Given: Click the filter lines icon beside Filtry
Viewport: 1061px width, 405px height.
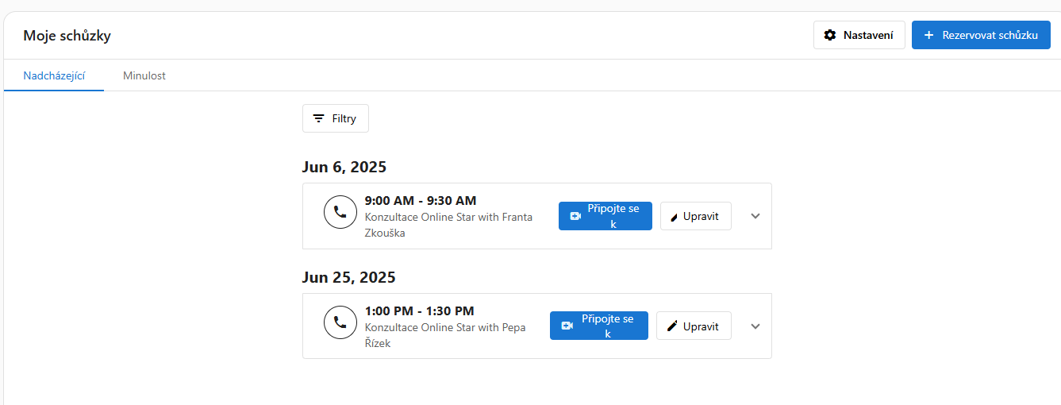Looking at the screenshot, I should coord(318,118).
